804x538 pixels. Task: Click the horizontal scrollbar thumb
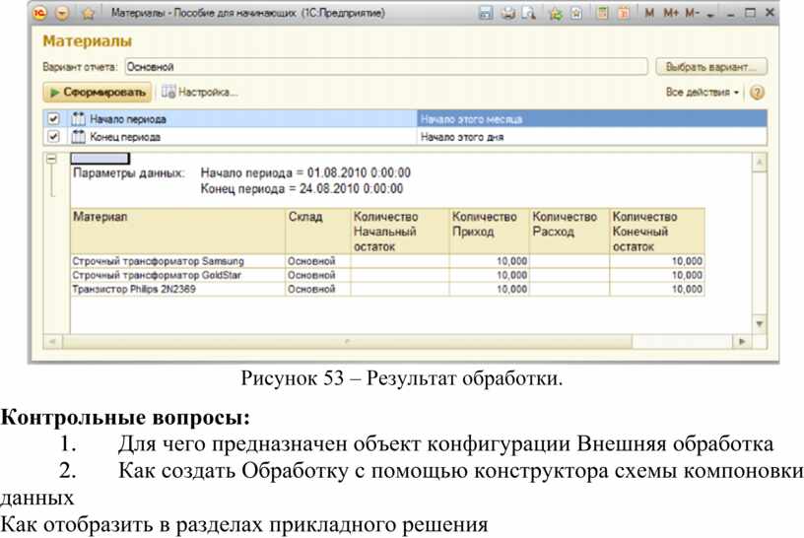[347, 342]
